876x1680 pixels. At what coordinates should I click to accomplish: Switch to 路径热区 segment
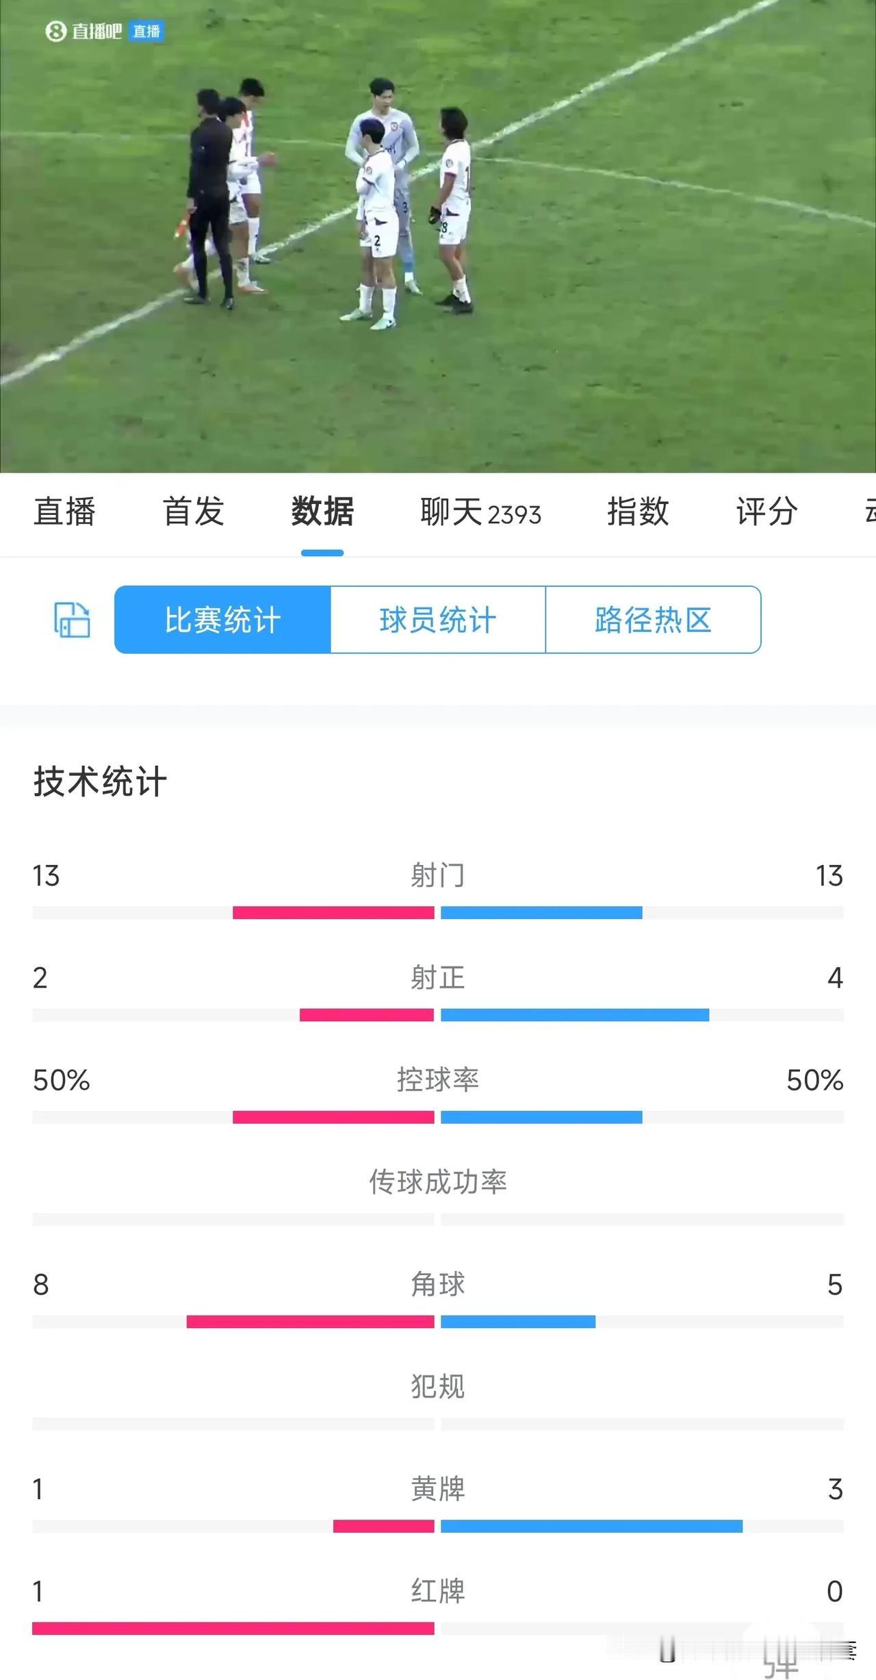(x=654, y=620)
